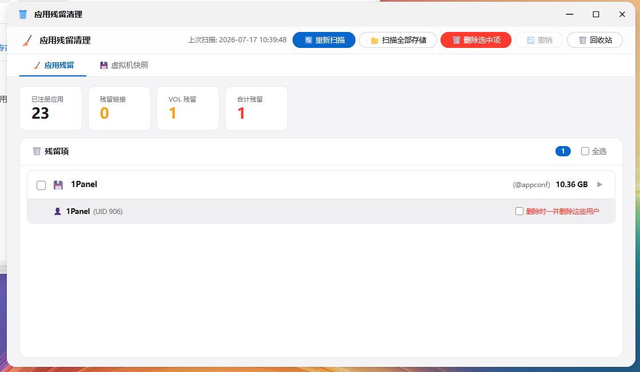Check 删除时一并删除这些用户 option

(519, 211)
